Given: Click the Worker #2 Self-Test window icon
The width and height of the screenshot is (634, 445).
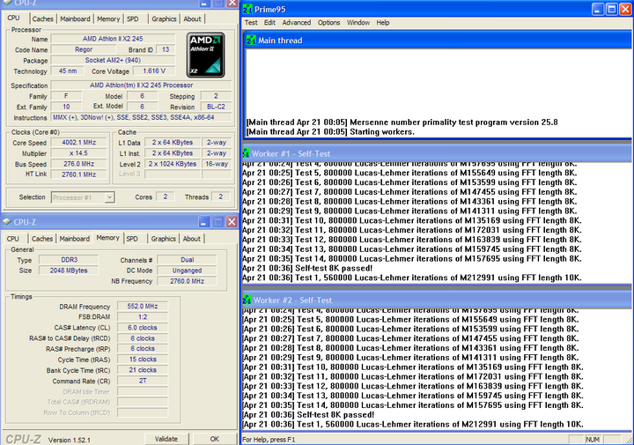Looking at the screenshot, I should pyautogui.click(x=247, y=300).
